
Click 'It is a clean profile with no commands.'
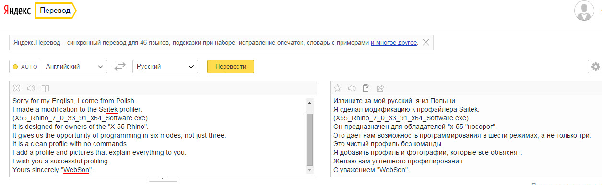click(70, 144)
